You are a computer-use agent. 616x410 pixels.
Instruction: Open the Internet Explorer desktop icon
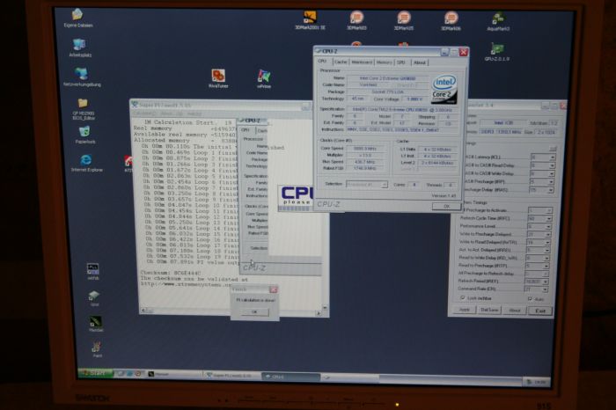pyautogui.click(x=85, y=161)
